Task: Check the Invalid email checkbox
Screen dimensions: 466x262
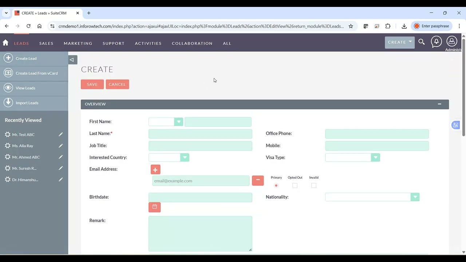Action: 314,186
